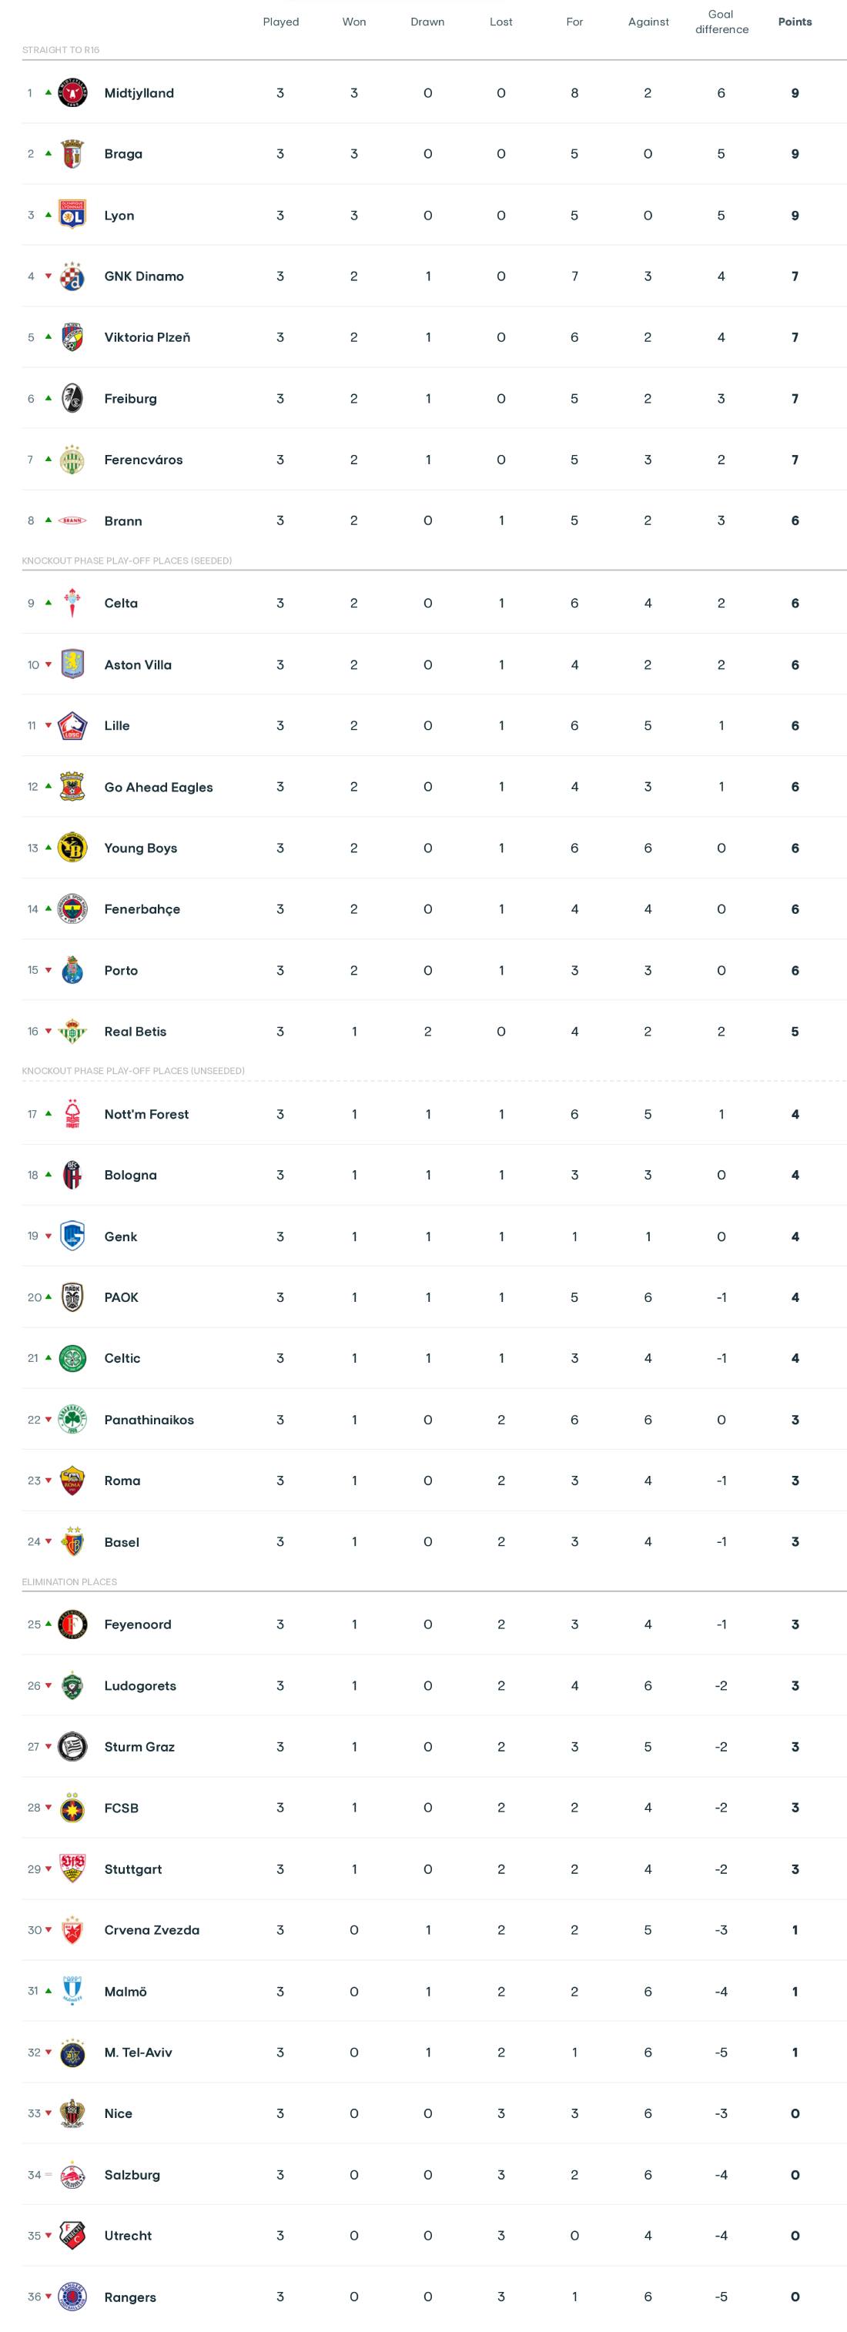Click the Rangers club crest
The height and width of the screenshot is (2332, 847).
(72, 2297)
